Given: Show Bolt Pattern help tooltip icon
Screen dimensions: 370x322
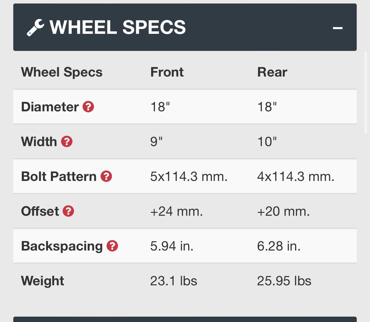Looking at the screenshot, I should point(106,176).
